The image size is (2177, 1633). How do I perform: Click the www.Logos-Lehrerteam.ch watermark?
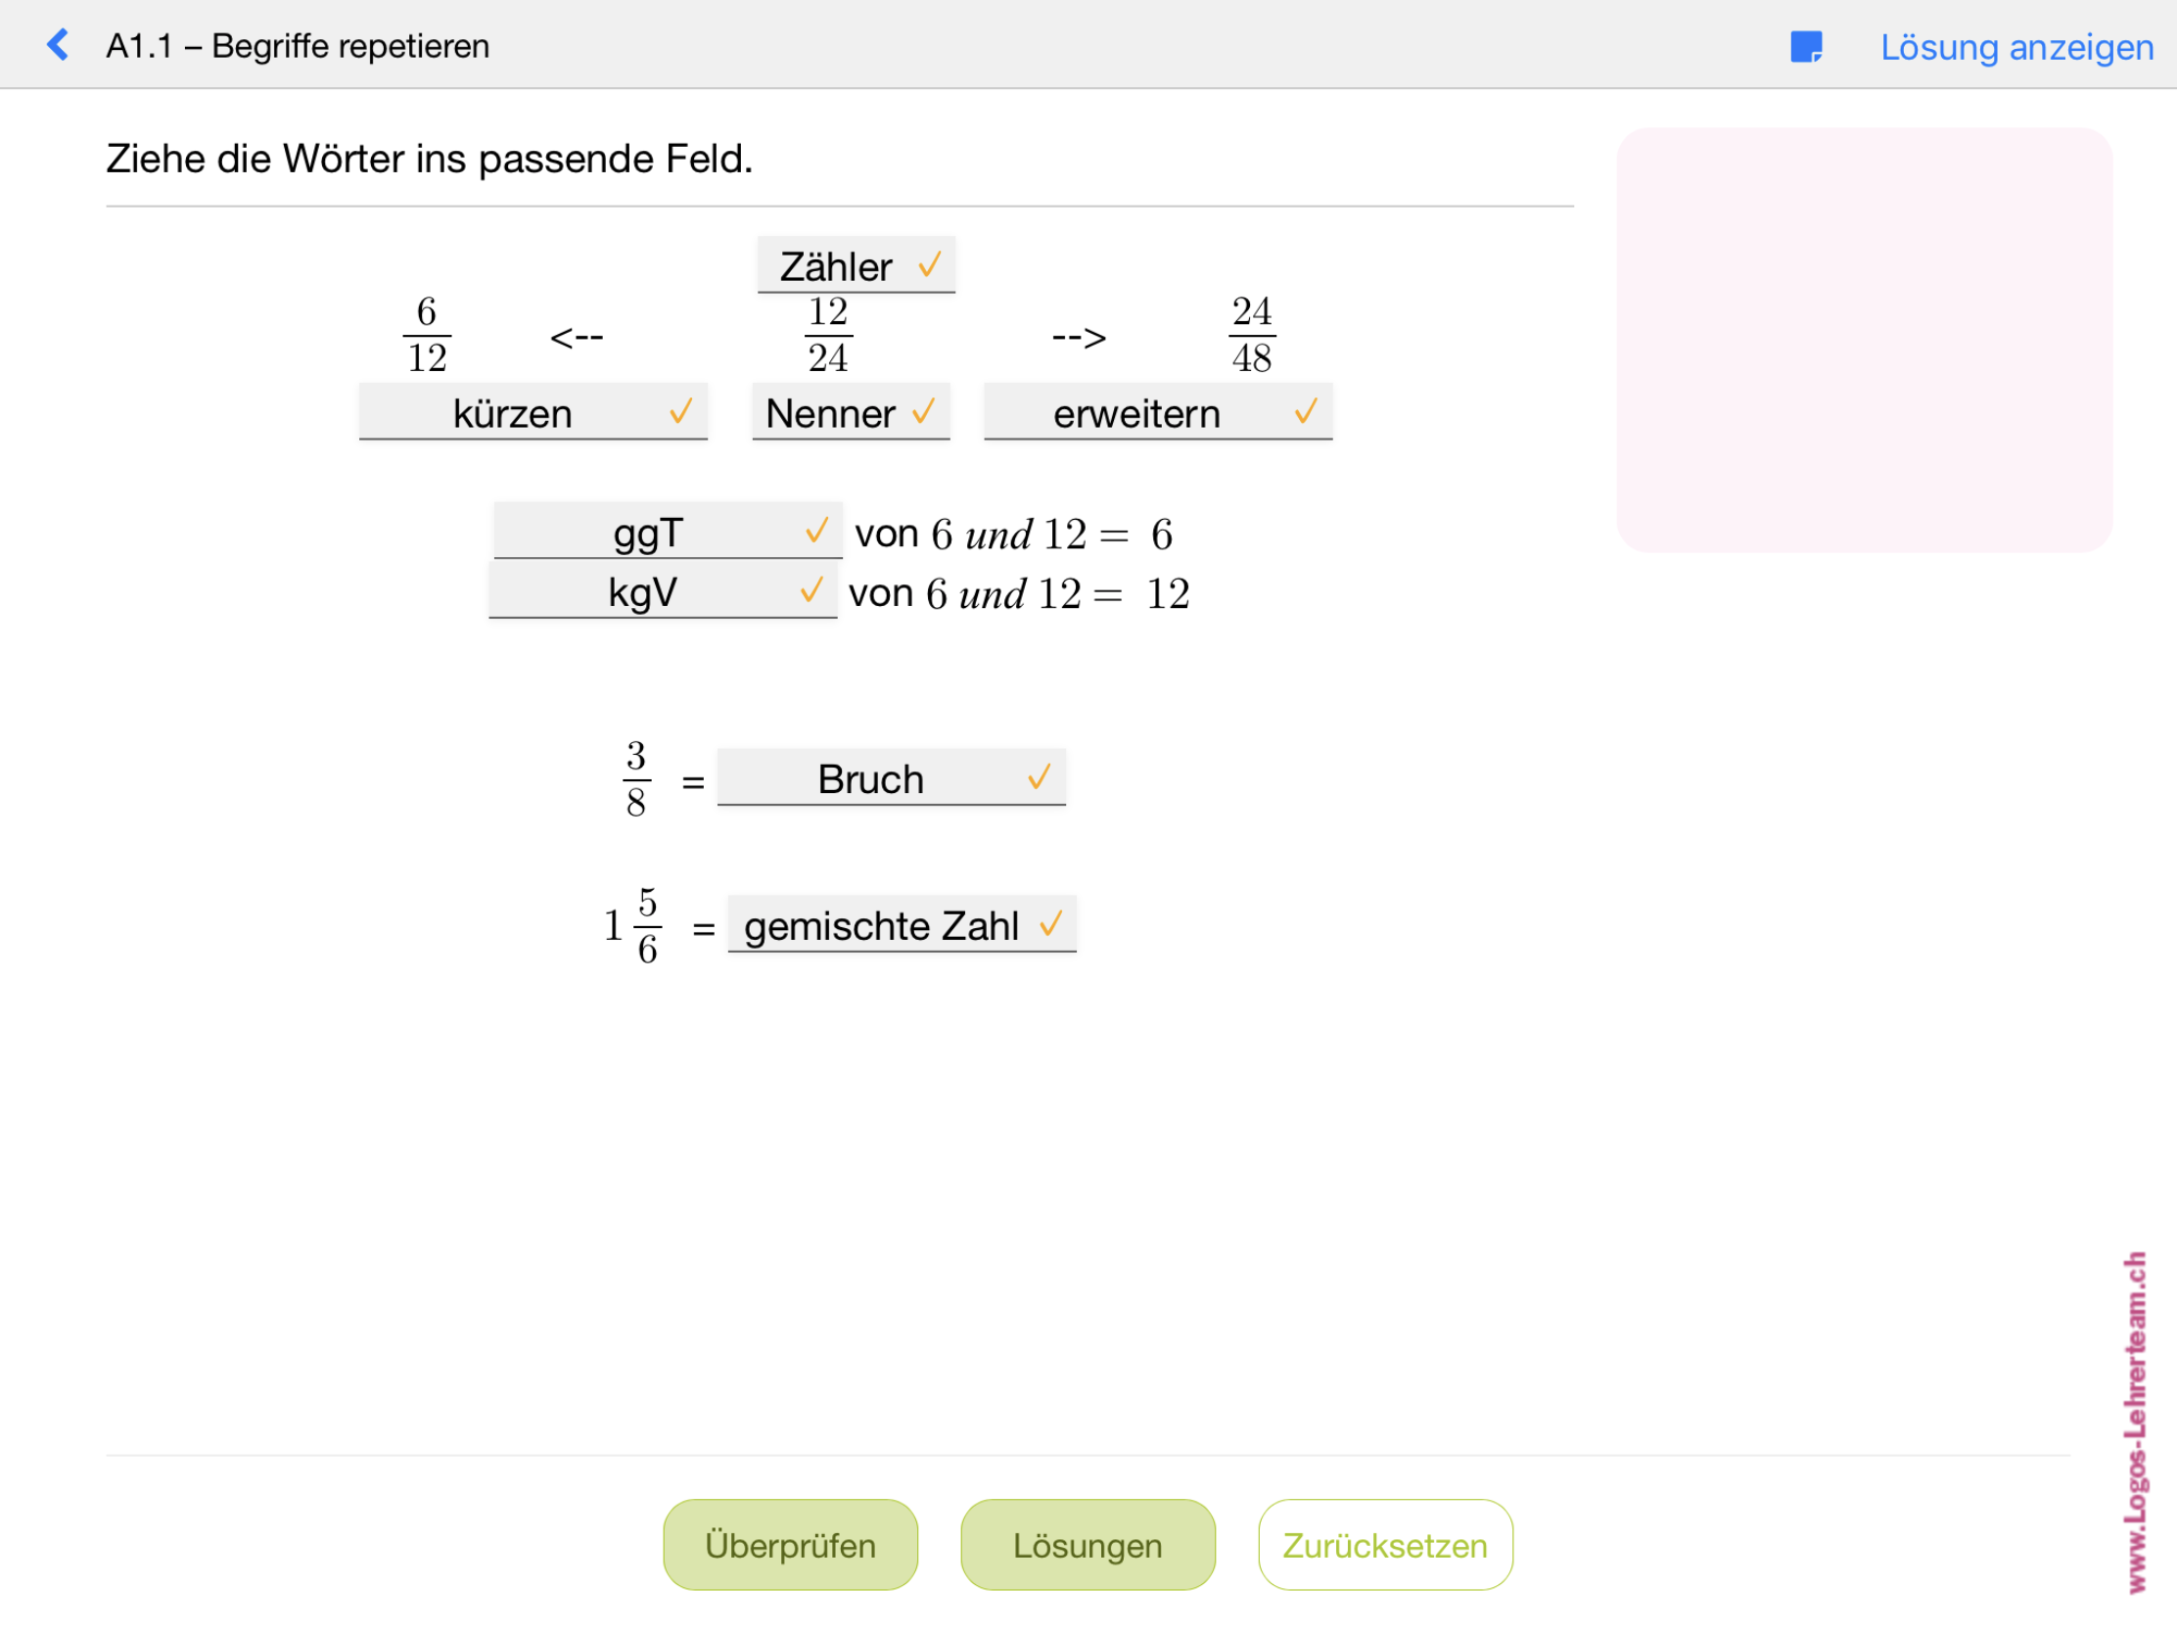(x=2134, y=1423)
